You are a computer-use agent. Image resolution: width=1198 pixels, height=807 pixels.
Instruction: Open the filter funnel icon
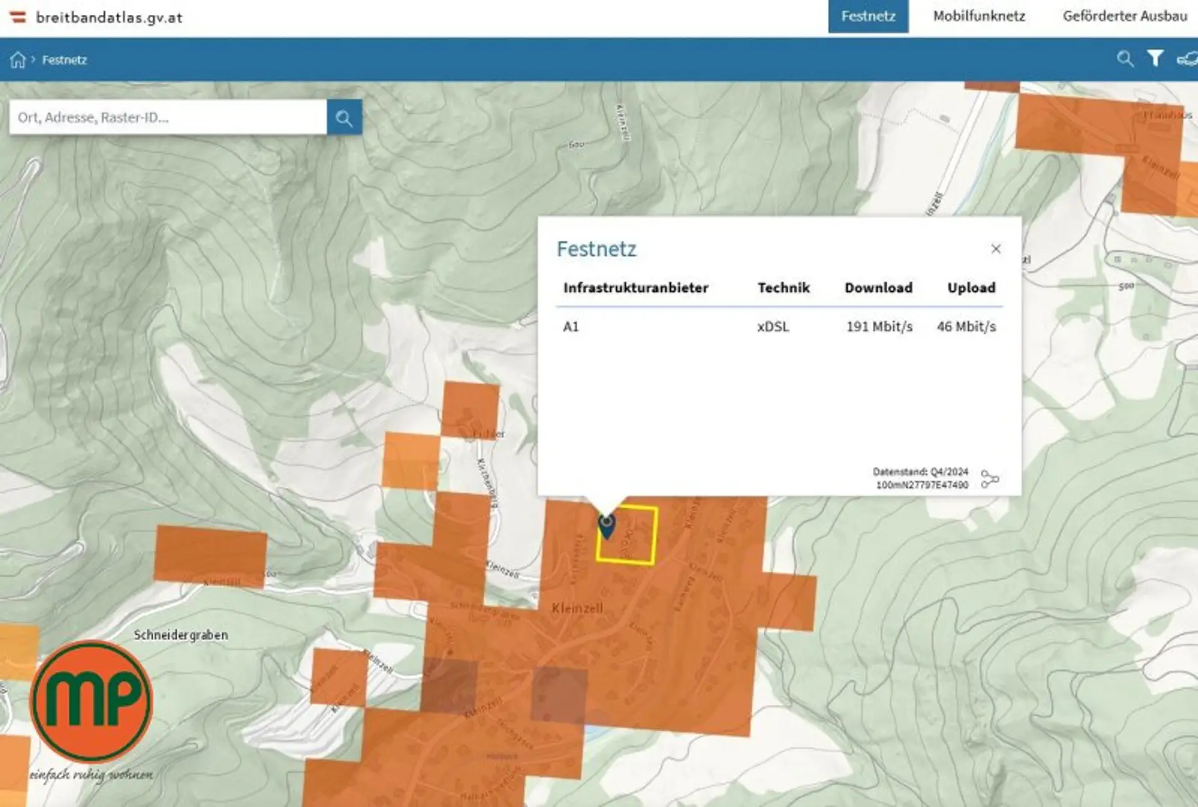tap(1155, 59)
